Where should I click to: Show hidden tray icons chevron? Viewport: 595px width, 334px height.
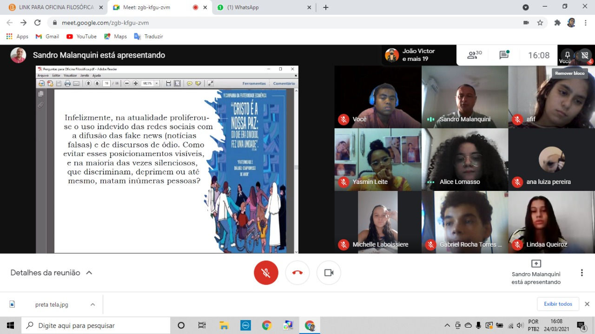click(x=447, y=325)
